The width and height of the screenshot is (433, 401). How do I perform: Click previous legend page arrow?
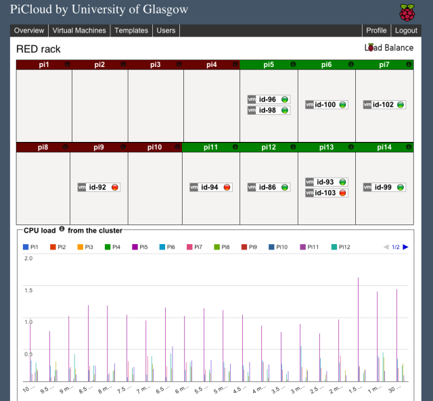tap(386, 247)
